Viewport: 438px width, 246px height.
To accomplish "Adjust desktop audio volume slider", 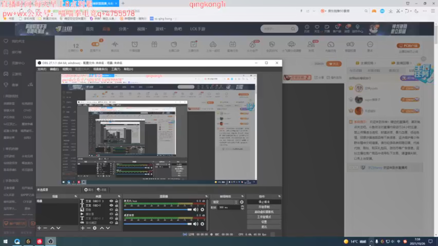I will coord(158,224).
